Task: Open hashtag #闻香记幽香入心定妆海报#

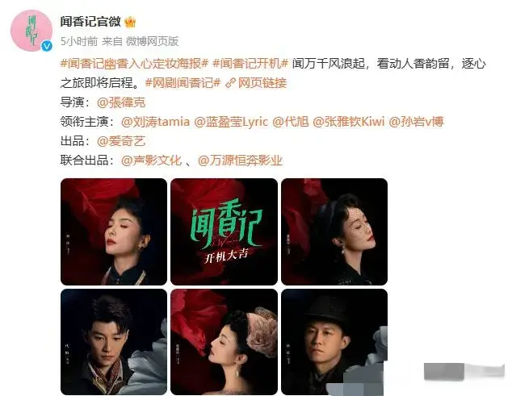Action: (134, 63)
